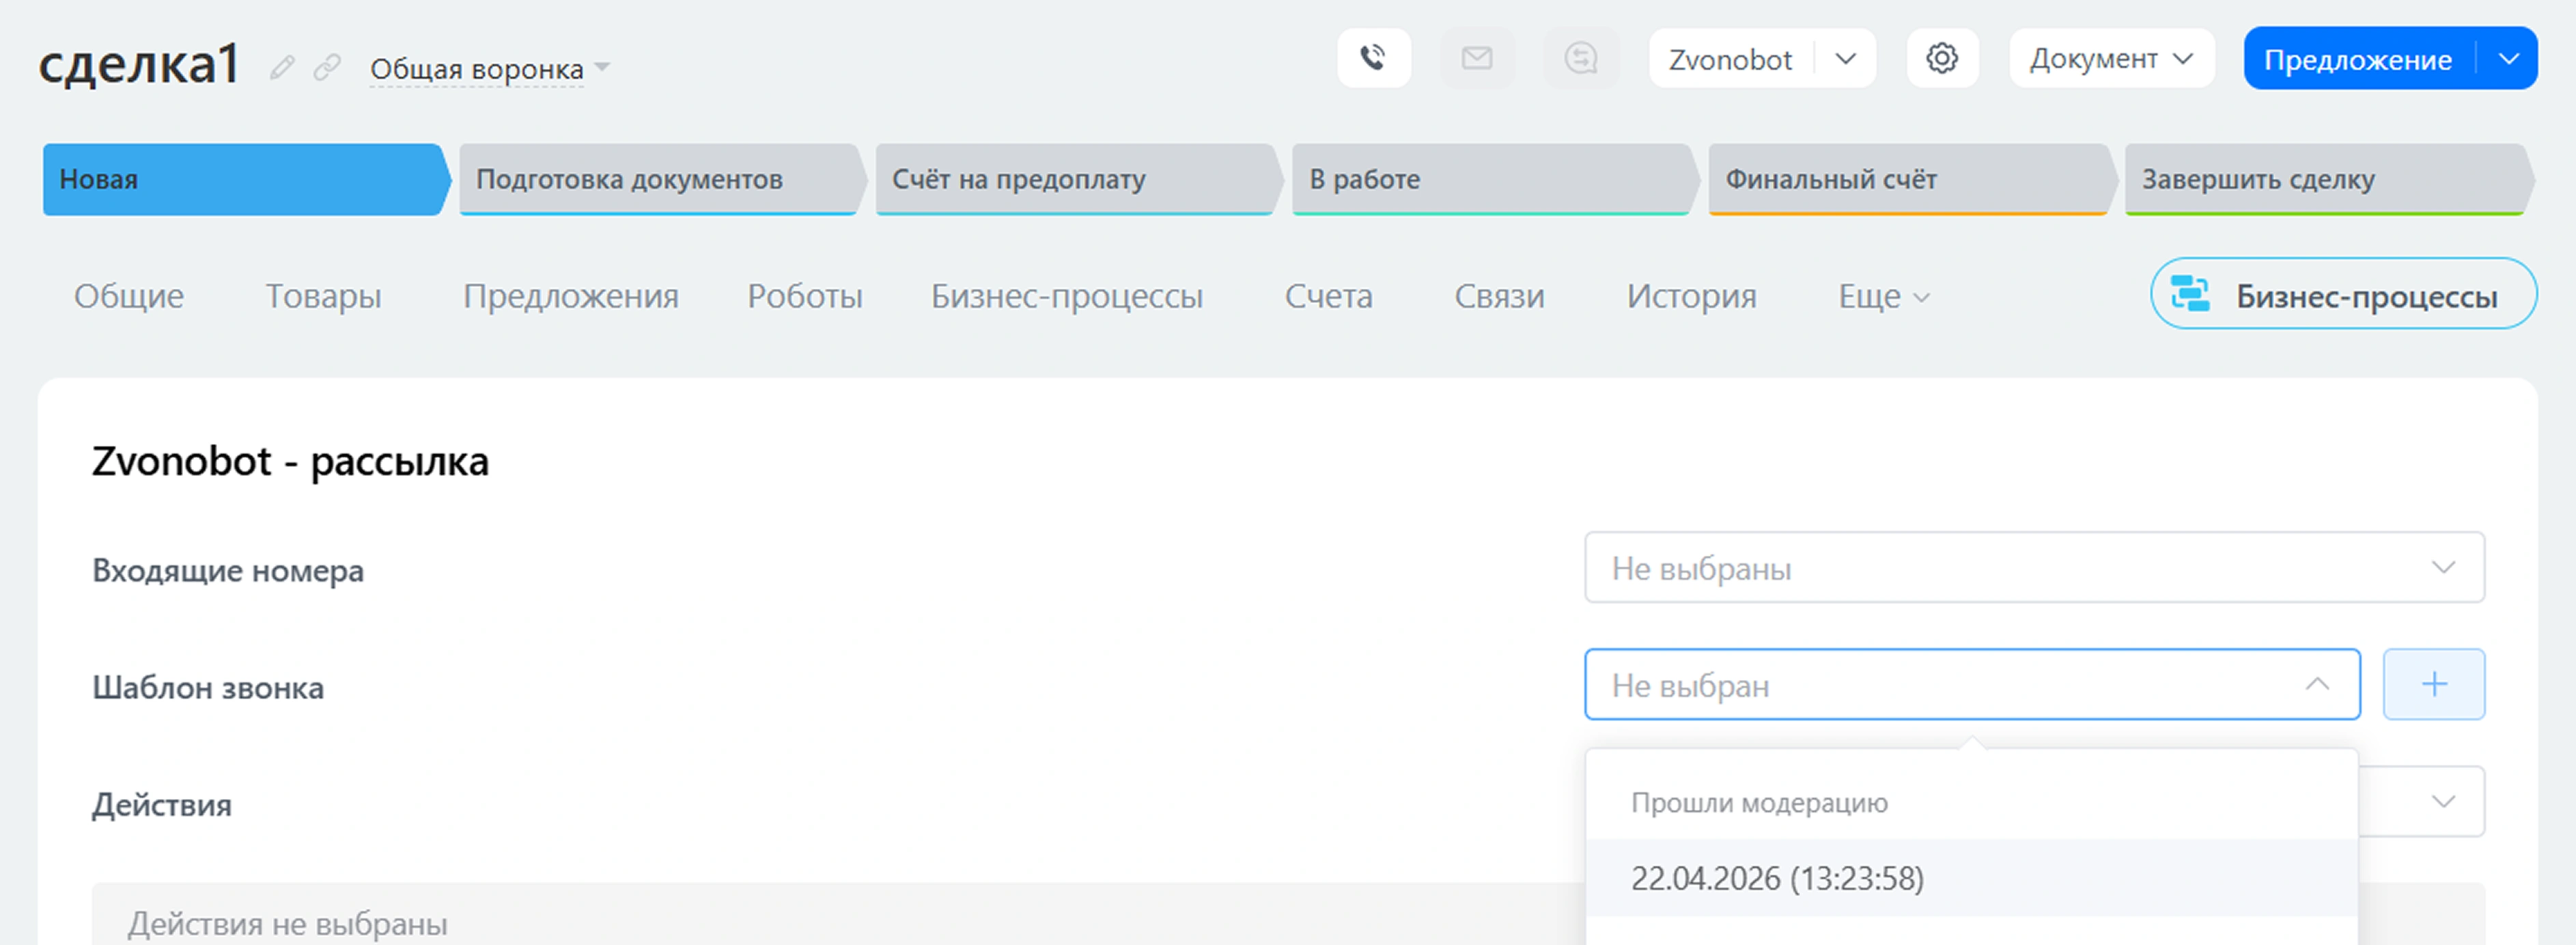Image resolution: width=2576 pixels, height=945 pixels.
Task: Click the Zvonobot - рассылка heading
Action: (x=290, y=461)
